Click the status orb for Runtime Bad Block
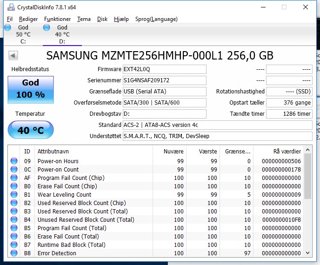The height and width of the screenshot is (265, 320). [x=14, y=245]
